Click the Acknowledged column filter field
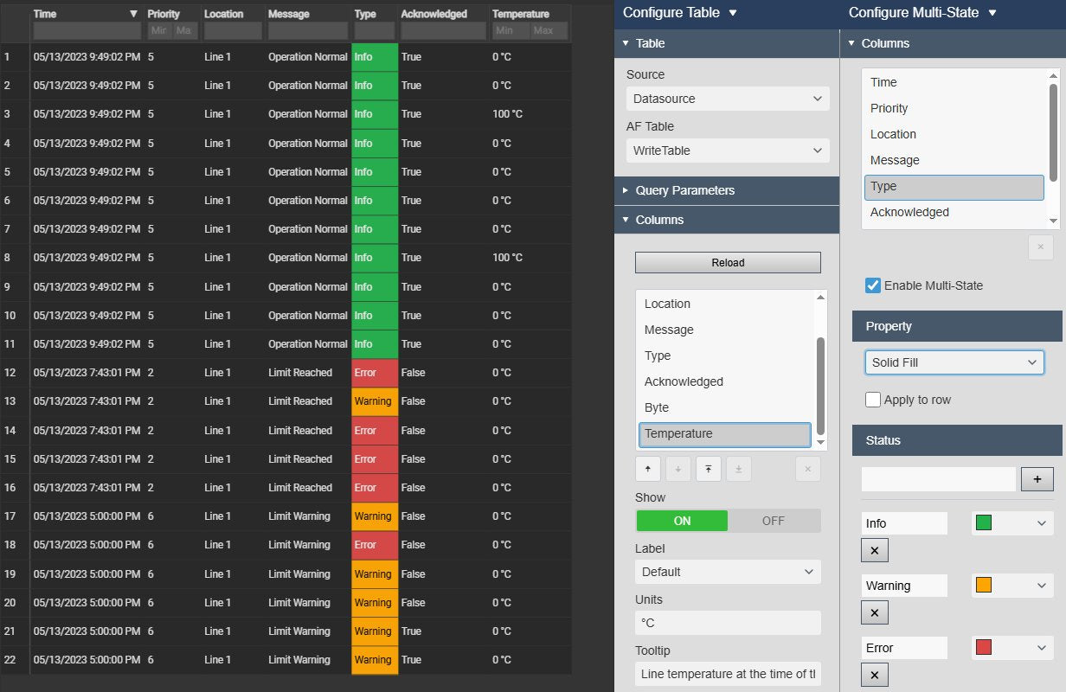Image resolution: width=1066 pixels, height=692 pixels. pyautogui.click(x=443, y=31)
